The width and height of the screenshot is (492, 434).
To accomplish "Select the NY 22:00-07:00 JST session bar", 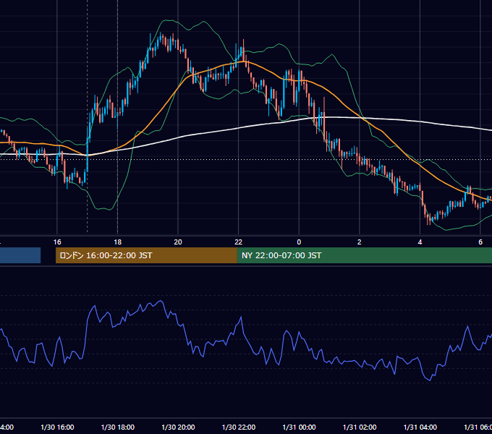I will (364, 255).
